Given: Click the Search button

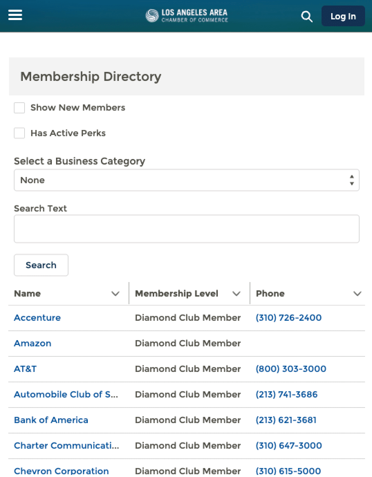Looking at the screenshot, I should coord(41,265).
